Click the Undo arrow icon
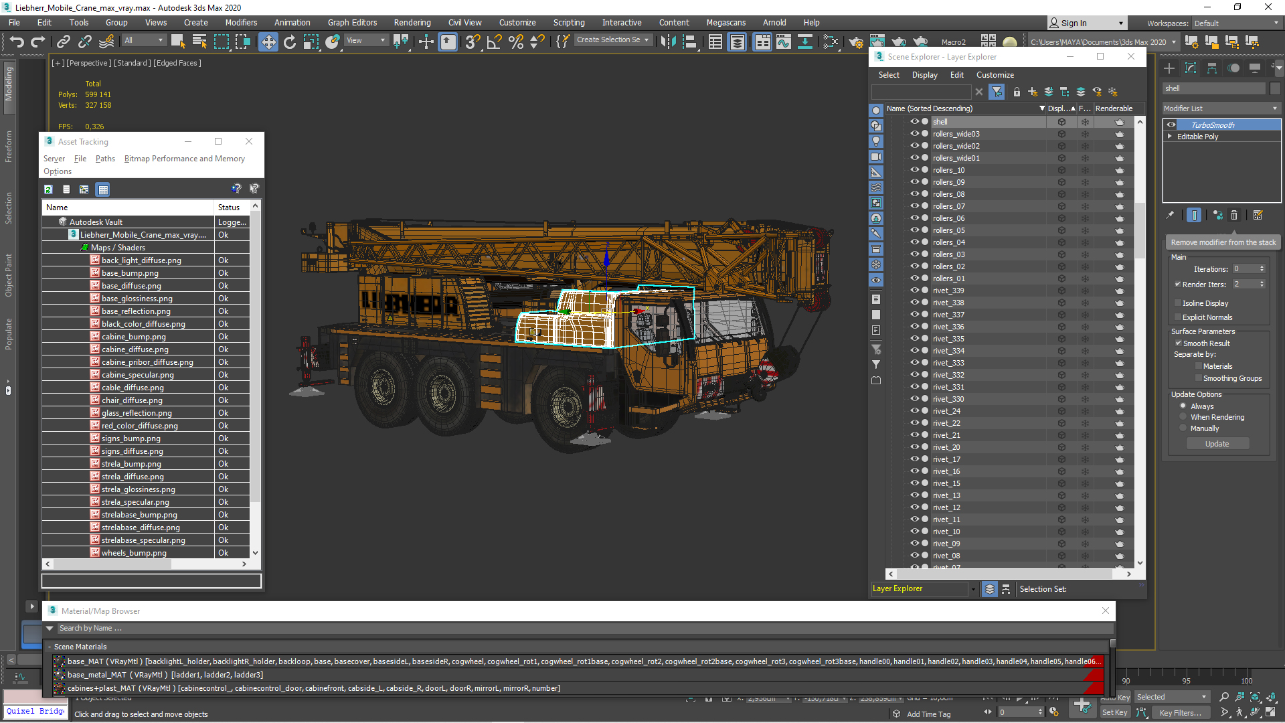1285x723 pixels. coord(17,42)
